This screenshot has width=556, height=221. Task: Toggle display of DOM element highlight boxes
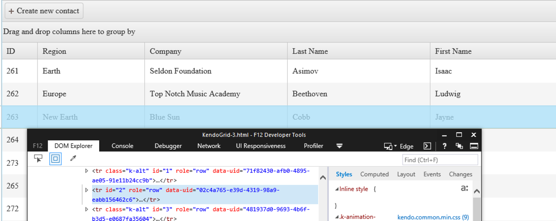55,159
